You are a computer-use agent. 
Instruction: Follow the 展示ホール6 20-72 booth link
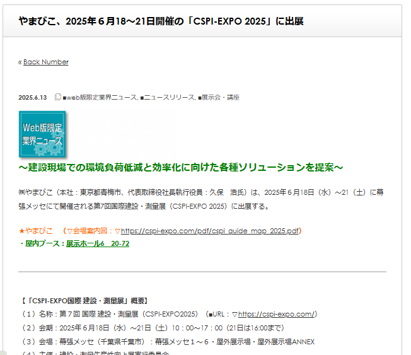[98, 243]
